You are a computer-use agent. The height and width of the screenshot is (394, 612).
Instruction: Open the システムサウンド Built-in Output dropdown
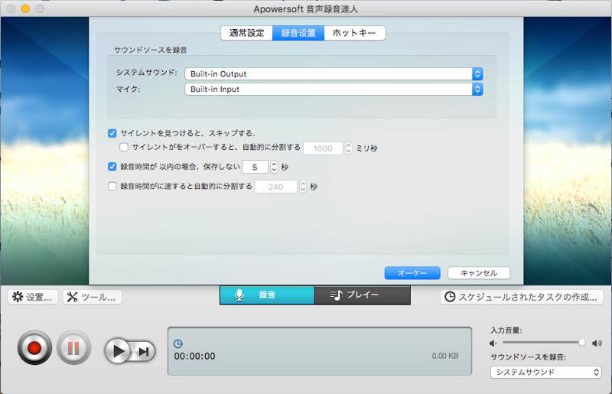tap(334, 73)
